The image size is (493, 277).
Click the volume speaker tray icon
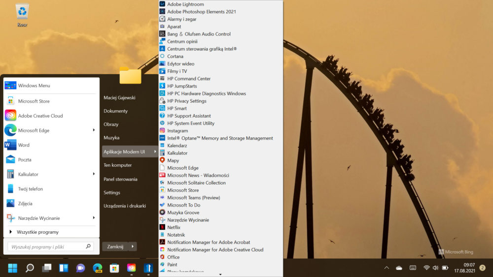(x=435, y=268)
